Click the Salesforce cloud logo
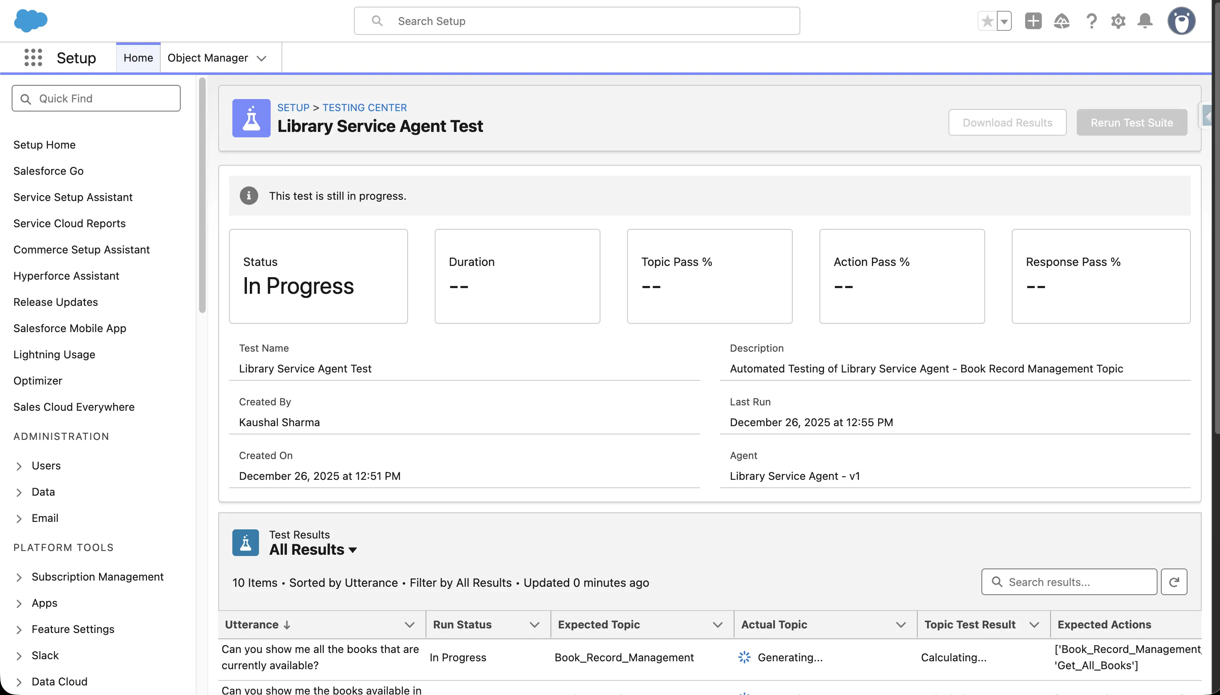Viewport: 1220px width, 695px height. coord(30,20)
